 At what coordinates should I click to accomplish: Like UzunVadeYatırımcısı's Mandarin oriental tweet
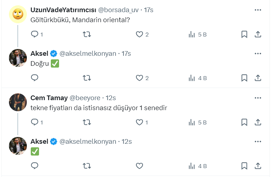click(140, 34)
